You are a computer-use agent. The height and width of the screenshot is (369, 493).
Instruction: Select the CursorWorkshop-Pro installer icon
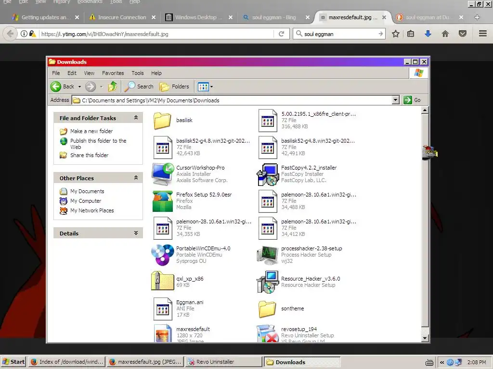[162, 174]
